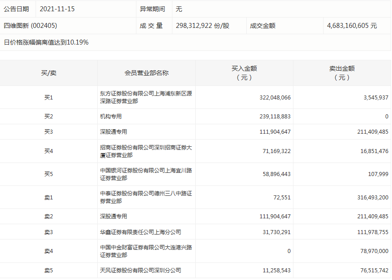Select sell amount 16,851,476
This screenshot has height=280, width=392.
point(374,151)
